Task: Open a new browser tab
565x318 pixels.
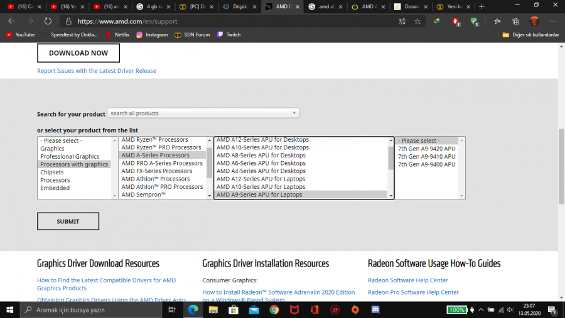Action: point(482,6)
